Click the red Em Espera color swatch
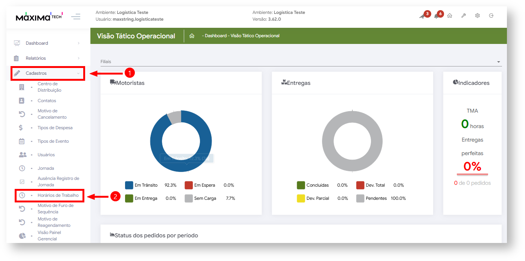The height and width of the screenshot is (261, 525). (x=189, y=185)
